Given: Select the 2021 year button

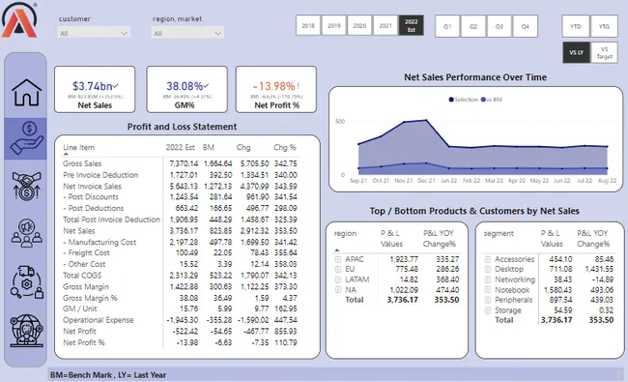Looking at the screenshot, I should (385, 26).
